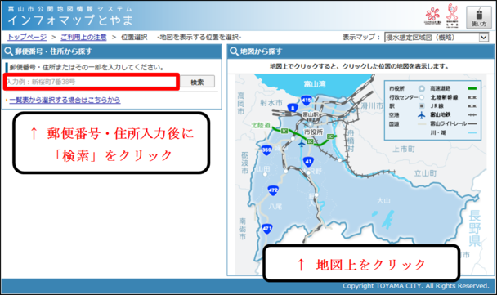This screenshot has width=497, height=295.
Task: Click 砺波市 label on the map
Action: tap(244, 163)
